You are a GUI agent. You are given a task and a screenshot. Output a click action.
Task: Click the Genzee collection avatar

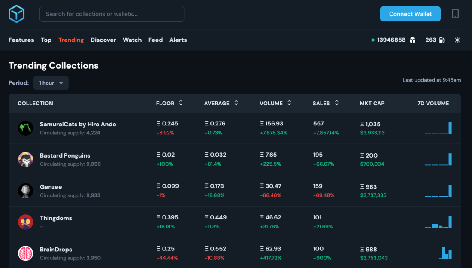tap(26, 191)
